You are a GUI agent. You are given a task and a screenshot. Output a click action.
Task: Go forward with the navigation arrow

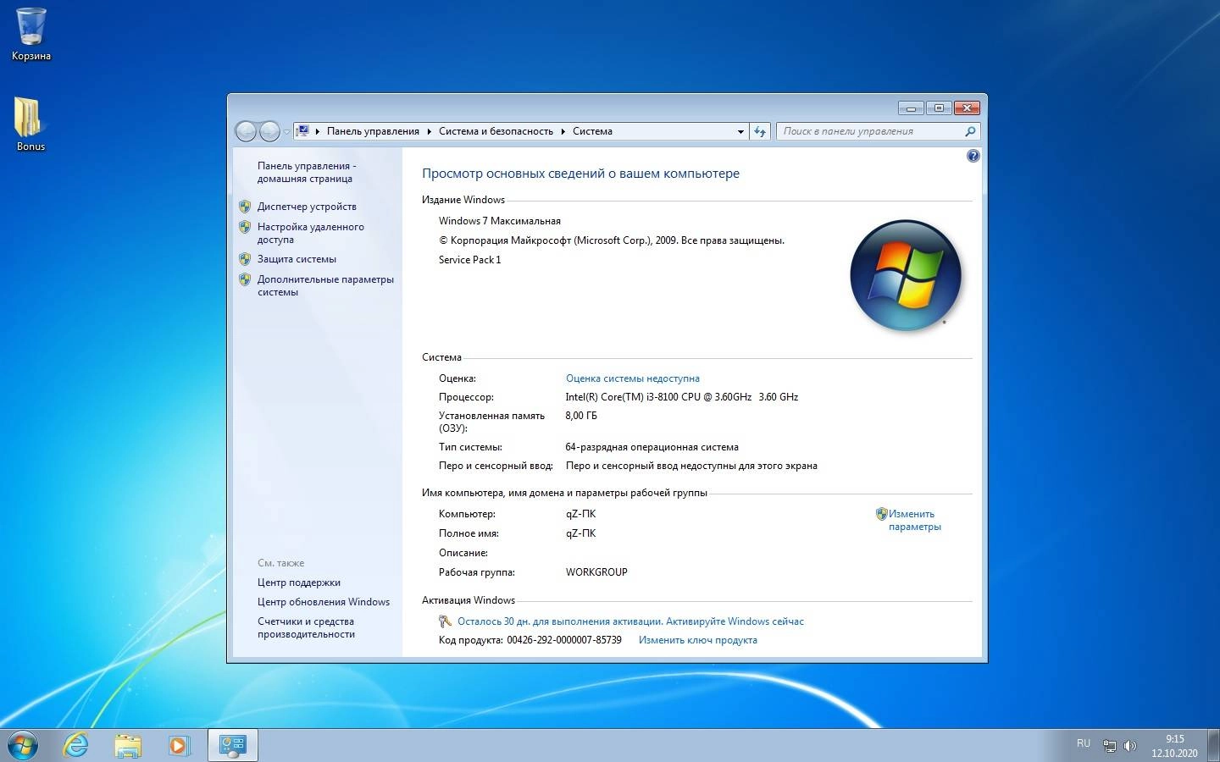point(269,131)
